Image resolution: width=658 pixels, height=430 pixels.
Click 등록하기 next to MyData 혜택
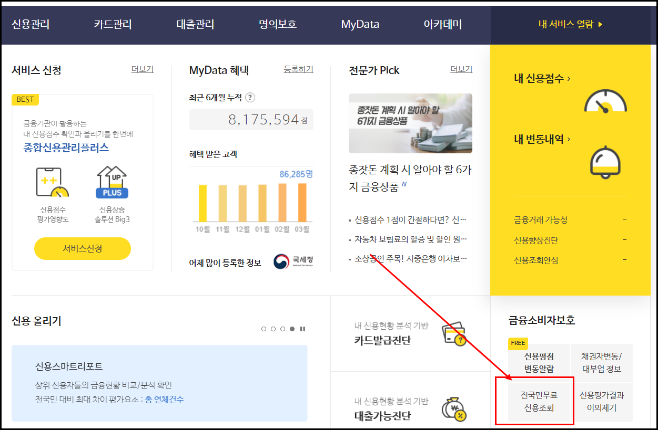pyautogui.click(x=299, y=69)
